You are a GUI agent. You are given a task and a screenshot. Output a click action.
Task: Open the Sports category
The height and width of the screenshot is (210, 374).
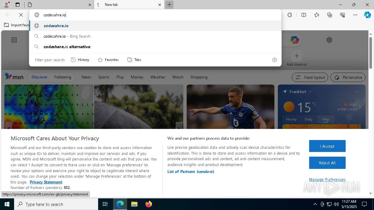click(x=104, y=77)
